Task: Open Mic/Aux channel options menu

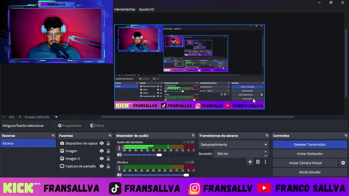Action: coord(119,168)
